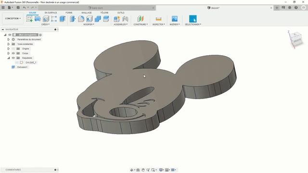Click the Offset Plane icon in Construire
The image size is (308, 173).
(x=141, y=19)
